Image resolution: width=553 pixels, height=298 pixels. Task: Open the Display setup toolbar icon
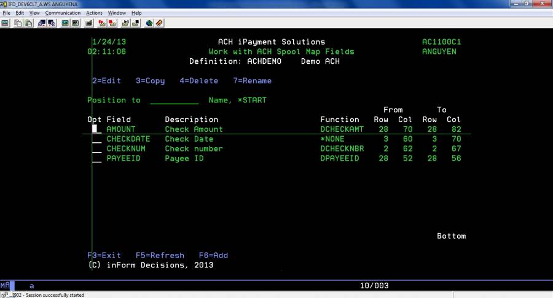[x=65, y=23]
